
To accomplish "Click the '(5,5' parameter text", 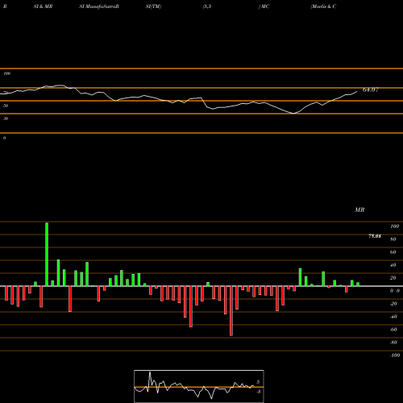I will [x=207, y=6].
